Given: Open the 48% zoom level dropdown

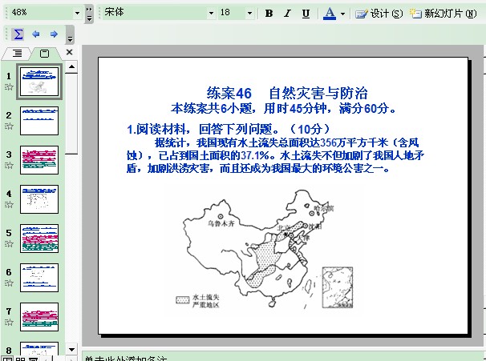Looking at the screenshot, I should [77, 14].
